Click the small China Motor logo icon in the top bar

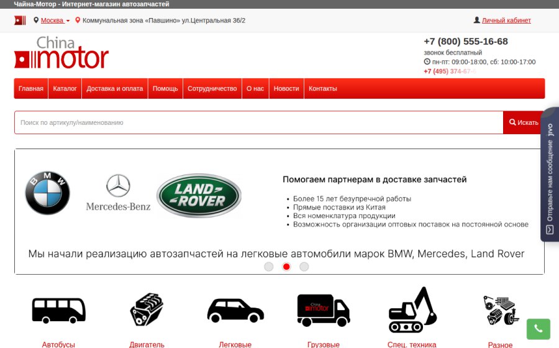click(20, 21)
